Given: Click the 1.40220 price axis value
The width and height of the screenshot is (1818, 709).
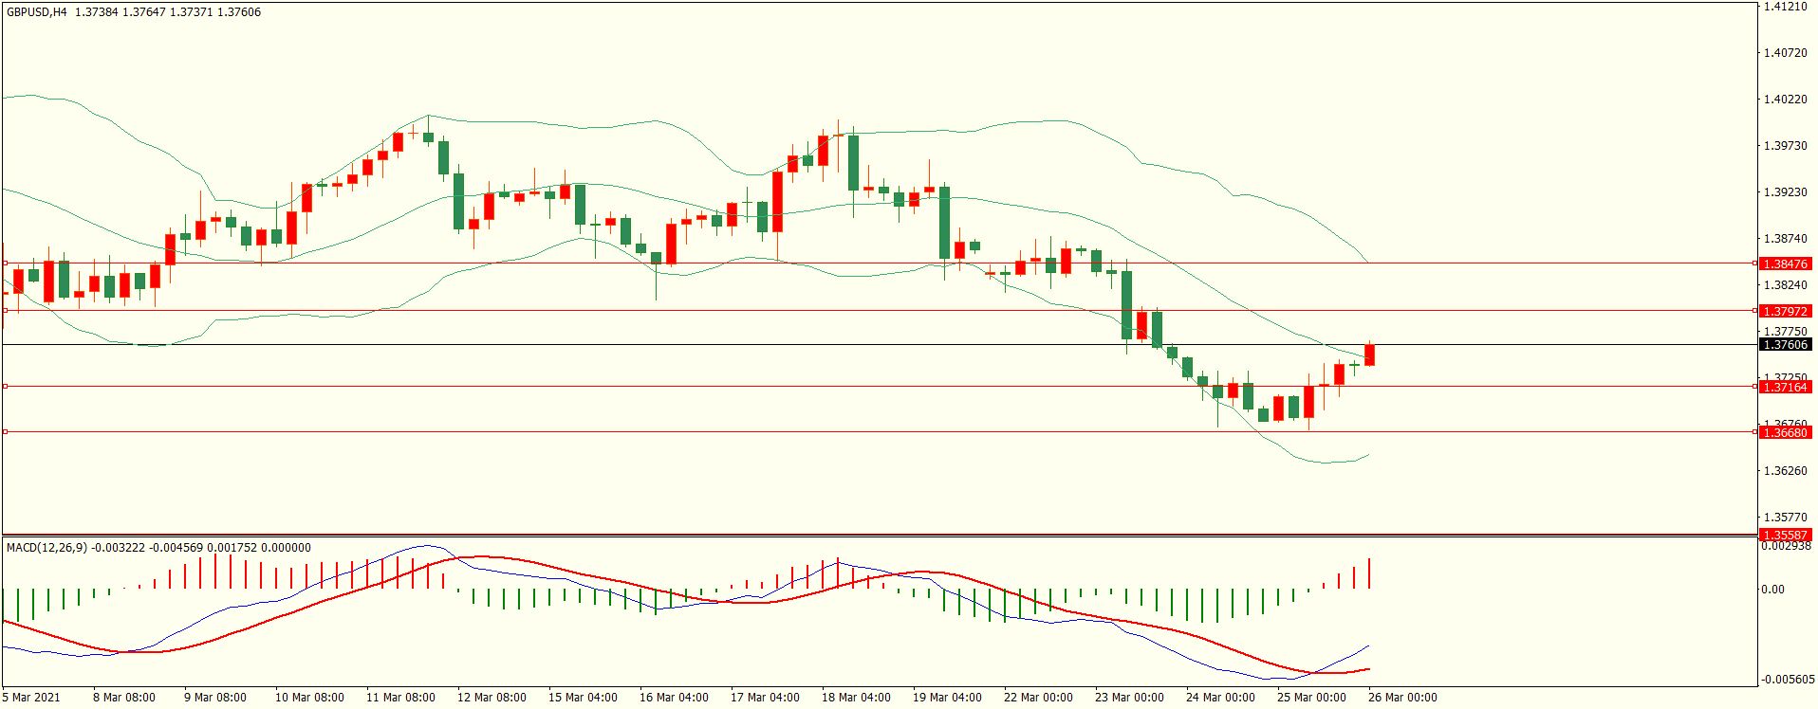Looking at the screenshot, I should click(x=1785, y=100).
